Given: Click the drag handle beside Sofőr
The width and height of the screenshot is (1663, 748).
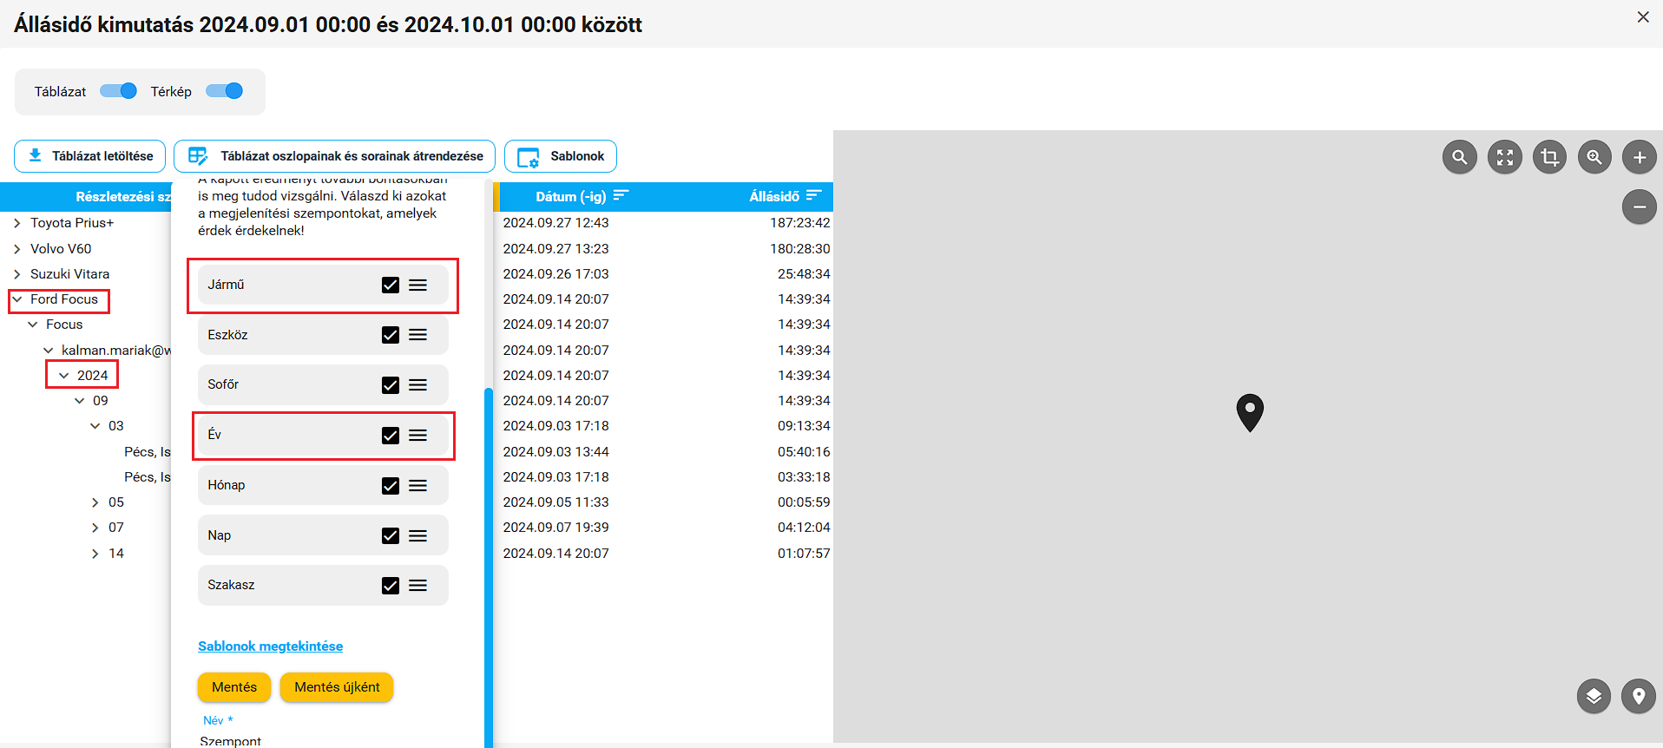Looking at the screenshot, I should (417, 385).
